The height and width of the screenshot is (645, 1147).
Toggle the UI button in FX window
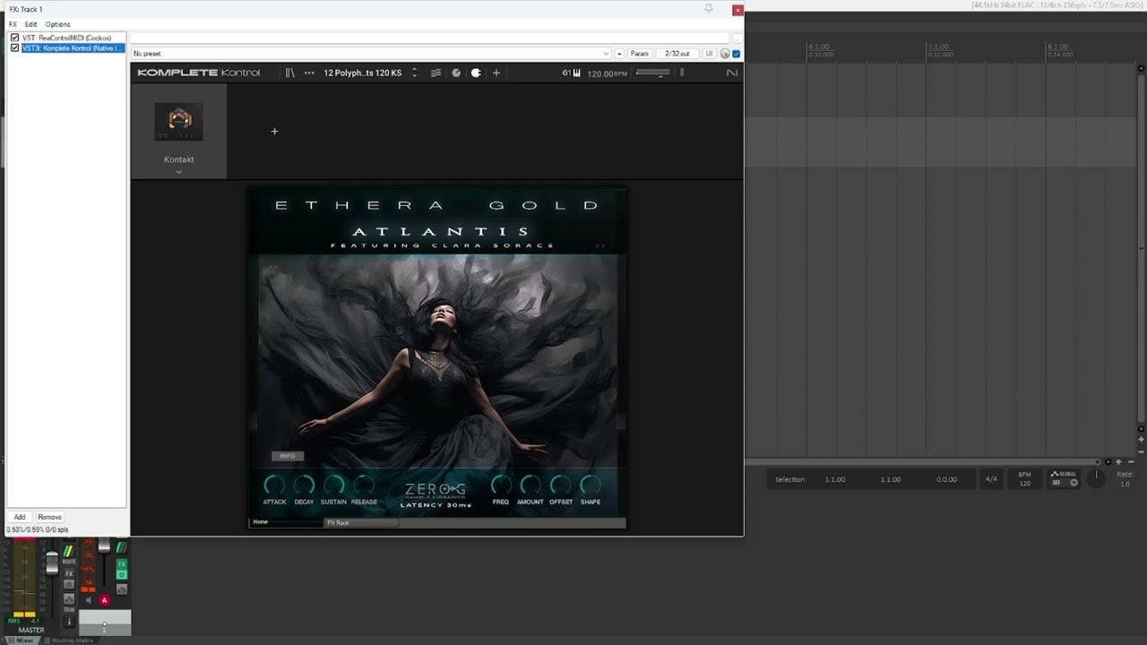point(709,54)
